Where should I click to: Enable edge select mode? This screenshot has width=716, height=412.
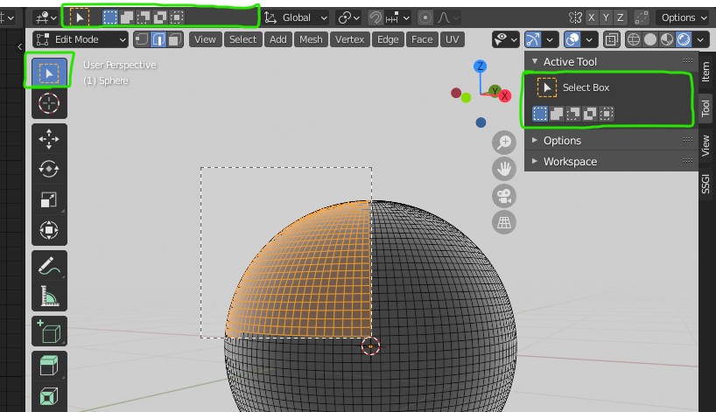click(x=158, y=39)
